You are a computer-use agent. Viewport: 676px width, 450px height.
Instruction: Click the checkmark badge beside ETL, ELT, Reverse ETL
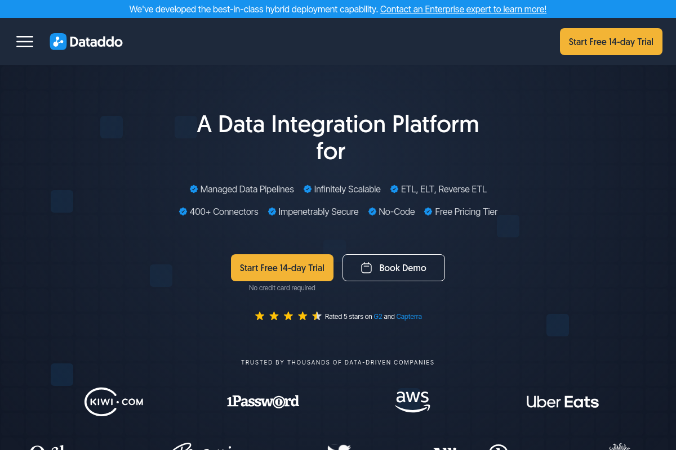pyautogui.click(x=394, y=189)
